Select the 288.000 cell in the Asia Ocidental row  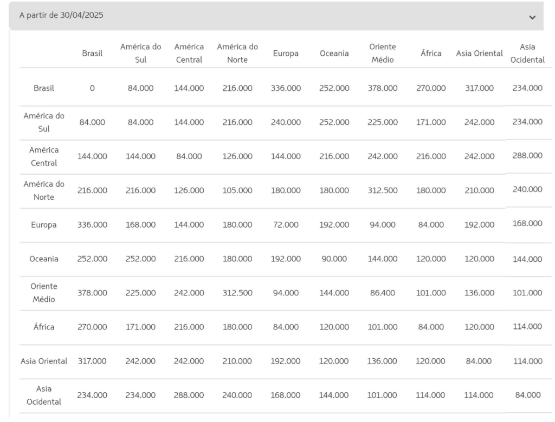click(x=189, y=395)
